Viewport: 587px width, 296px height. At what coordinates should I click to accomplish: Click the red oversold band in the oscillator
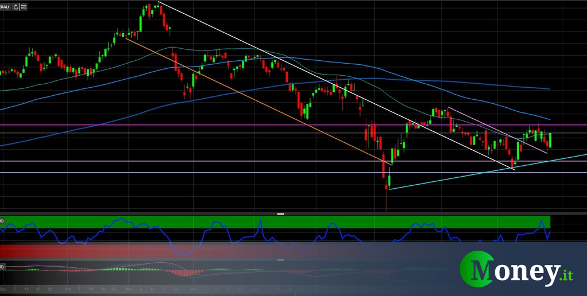click(x=86, y=251)
